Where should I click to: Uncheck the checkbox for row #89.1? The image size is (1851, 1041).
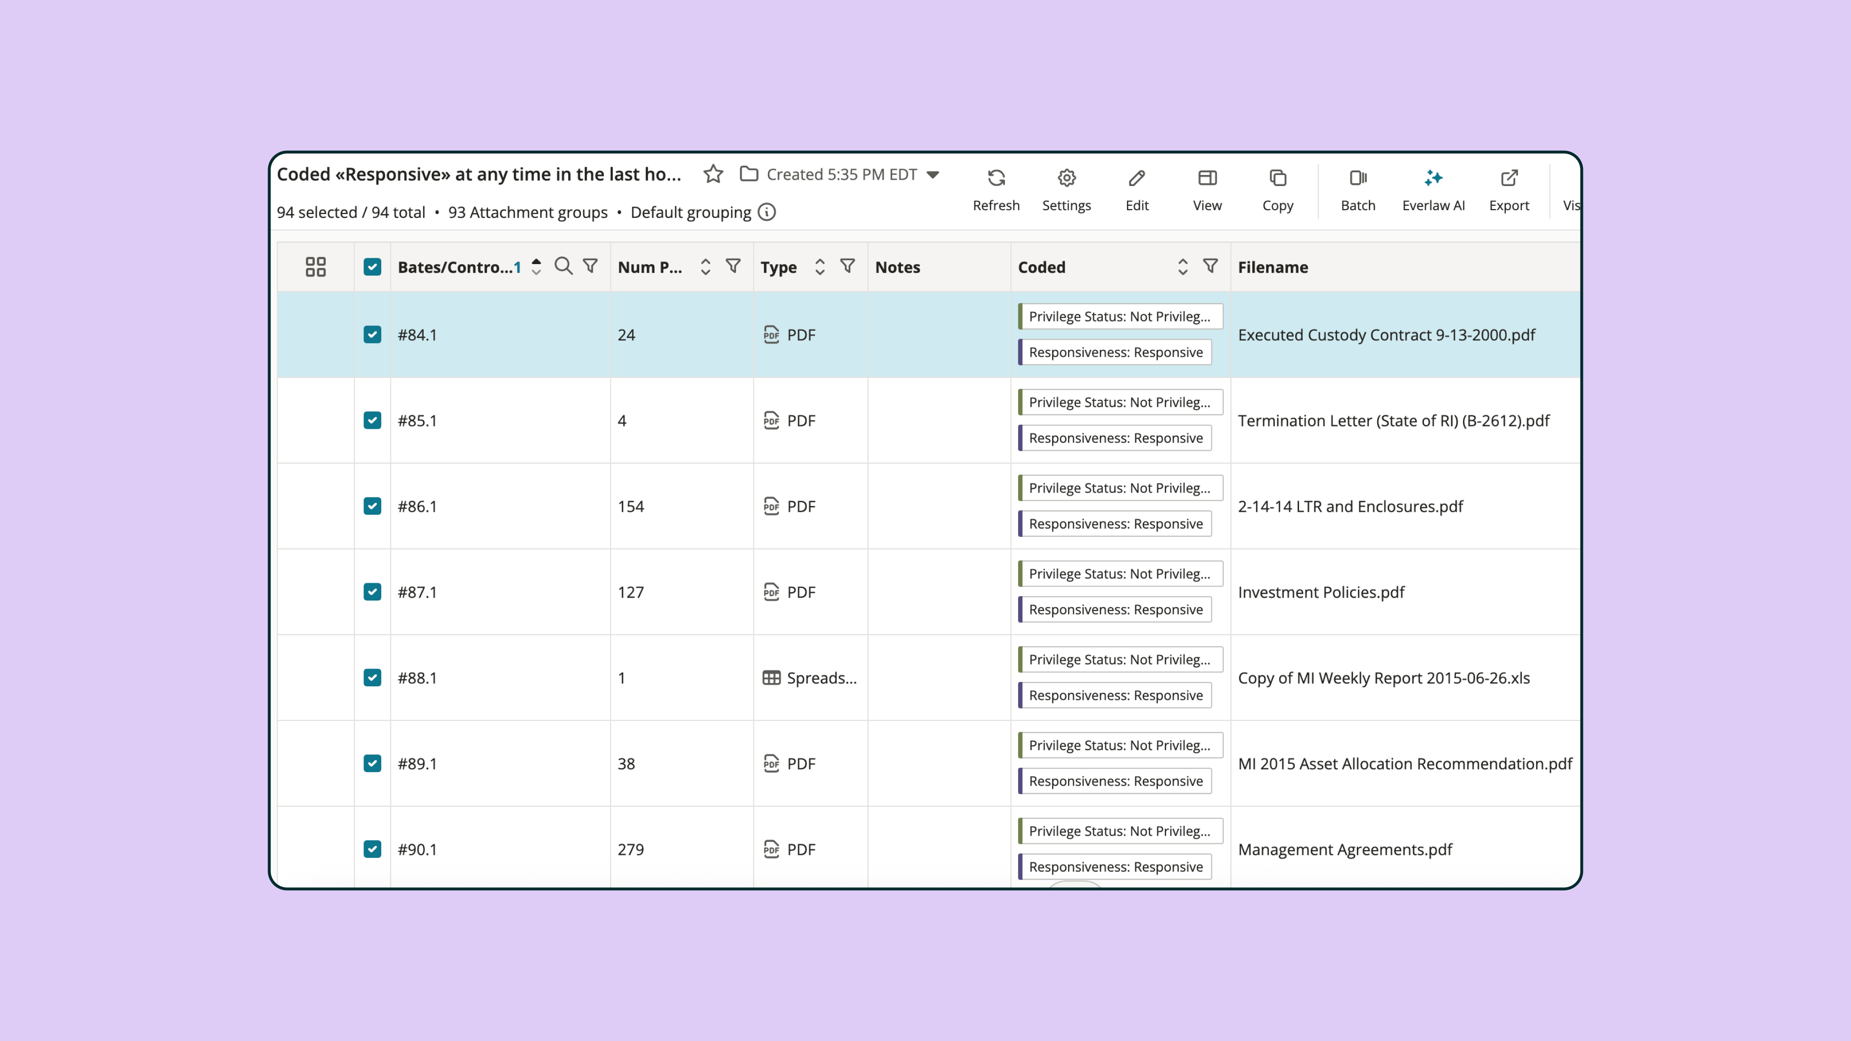372,763
